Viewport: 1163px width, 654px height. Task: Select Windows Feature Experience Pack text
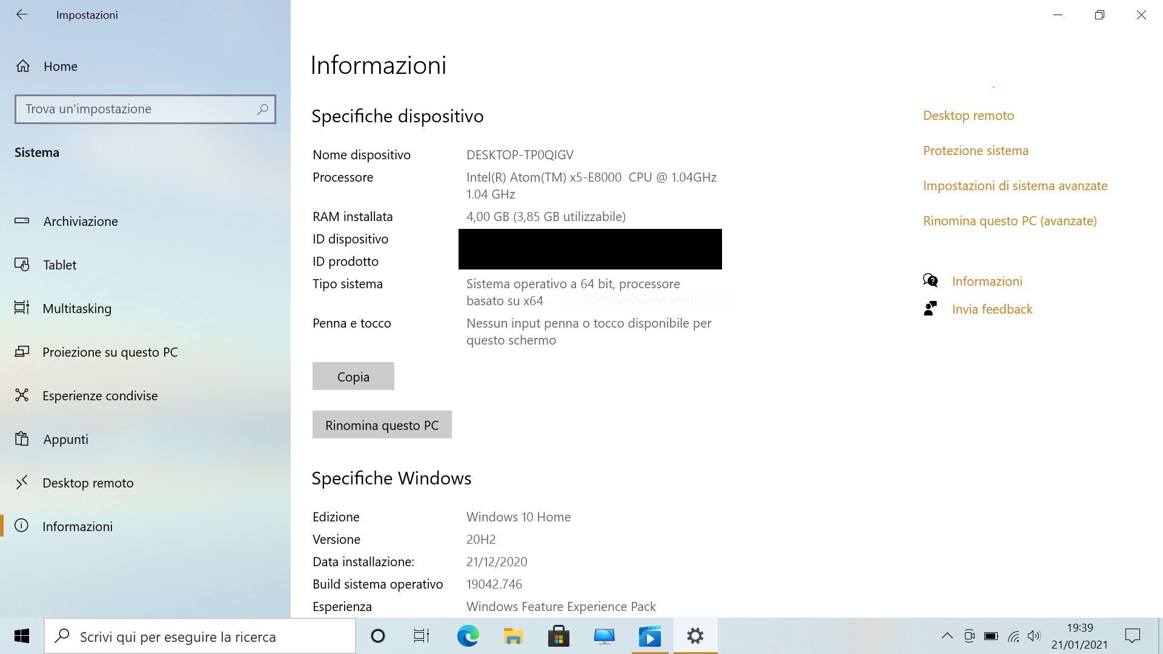561,606
